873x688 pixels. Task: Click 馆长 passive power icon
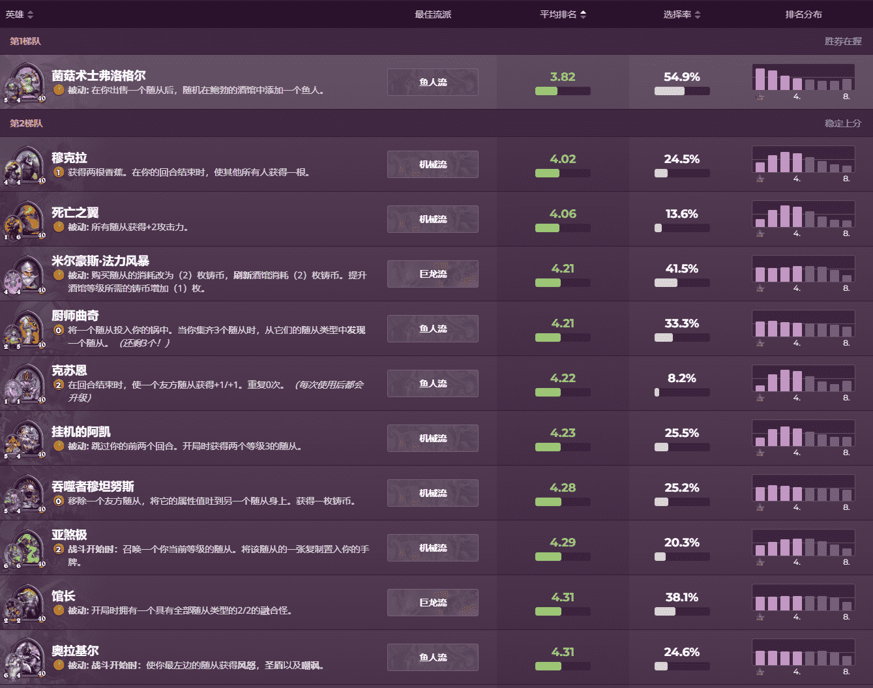[59, 610]
